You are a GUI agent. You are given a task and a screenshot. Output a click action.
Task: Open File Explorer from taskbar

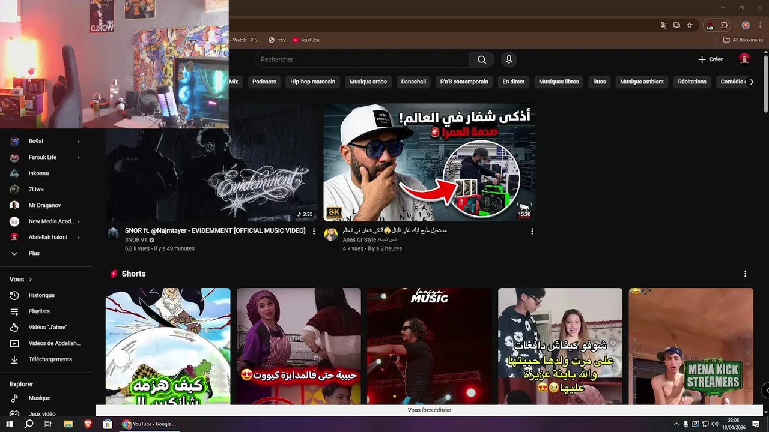coord(68,424)
